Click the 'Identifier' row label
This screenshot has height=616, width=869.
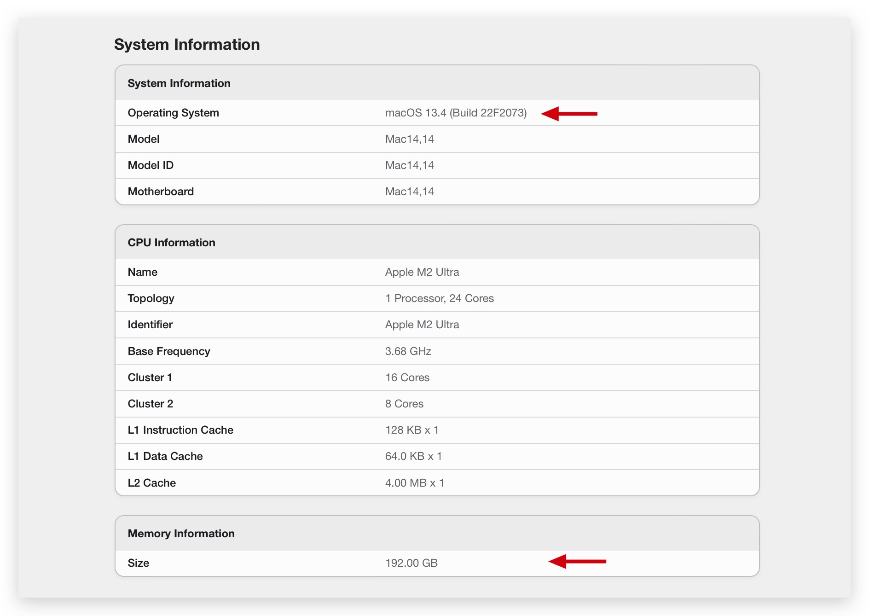[x=150, y=325]
